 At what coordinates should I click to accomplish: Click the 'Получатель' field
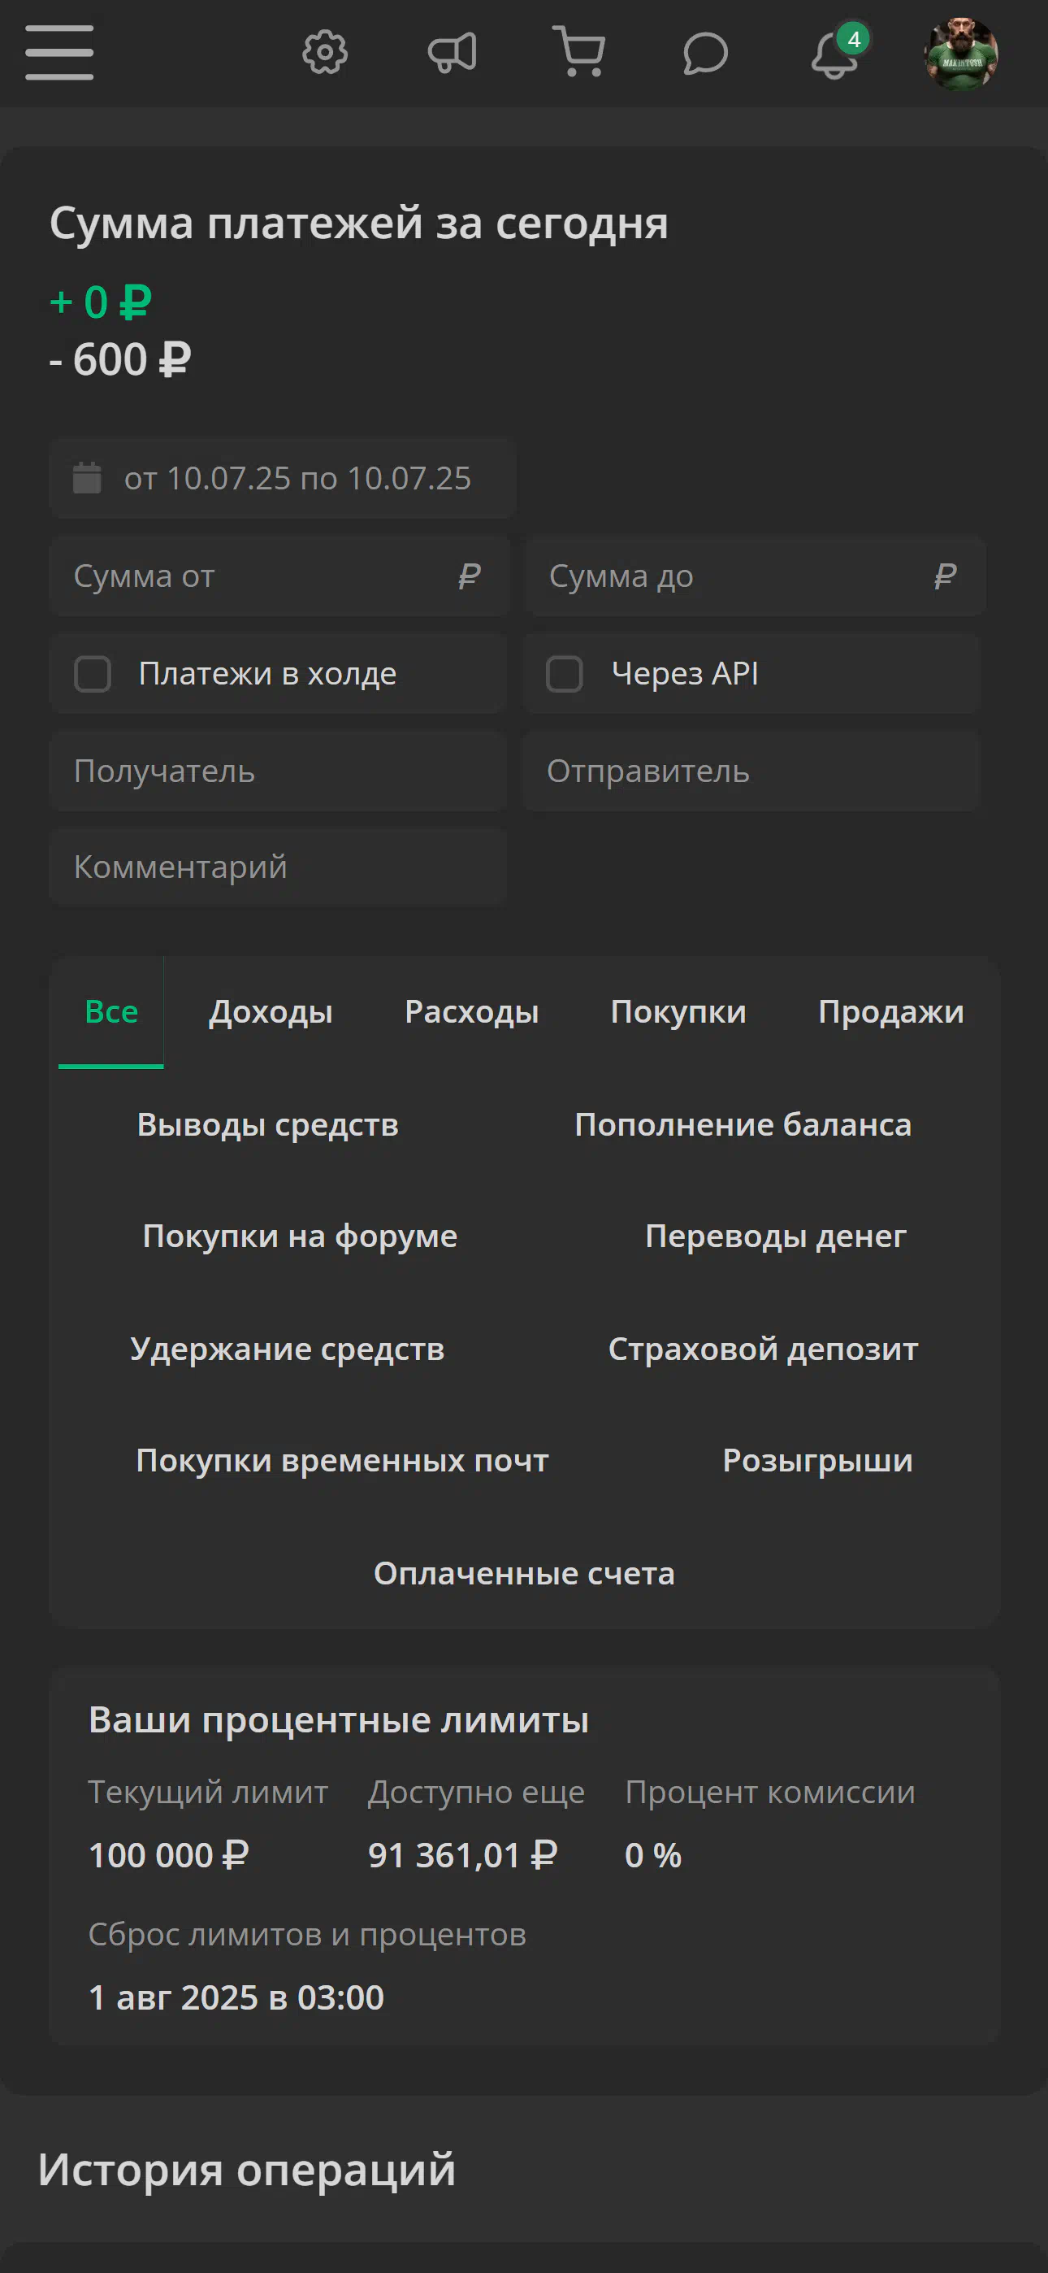click(278, 771)
